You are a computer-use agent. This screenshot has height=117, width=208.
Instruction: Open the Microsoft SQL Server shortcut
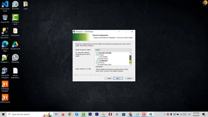pos(5,33)
